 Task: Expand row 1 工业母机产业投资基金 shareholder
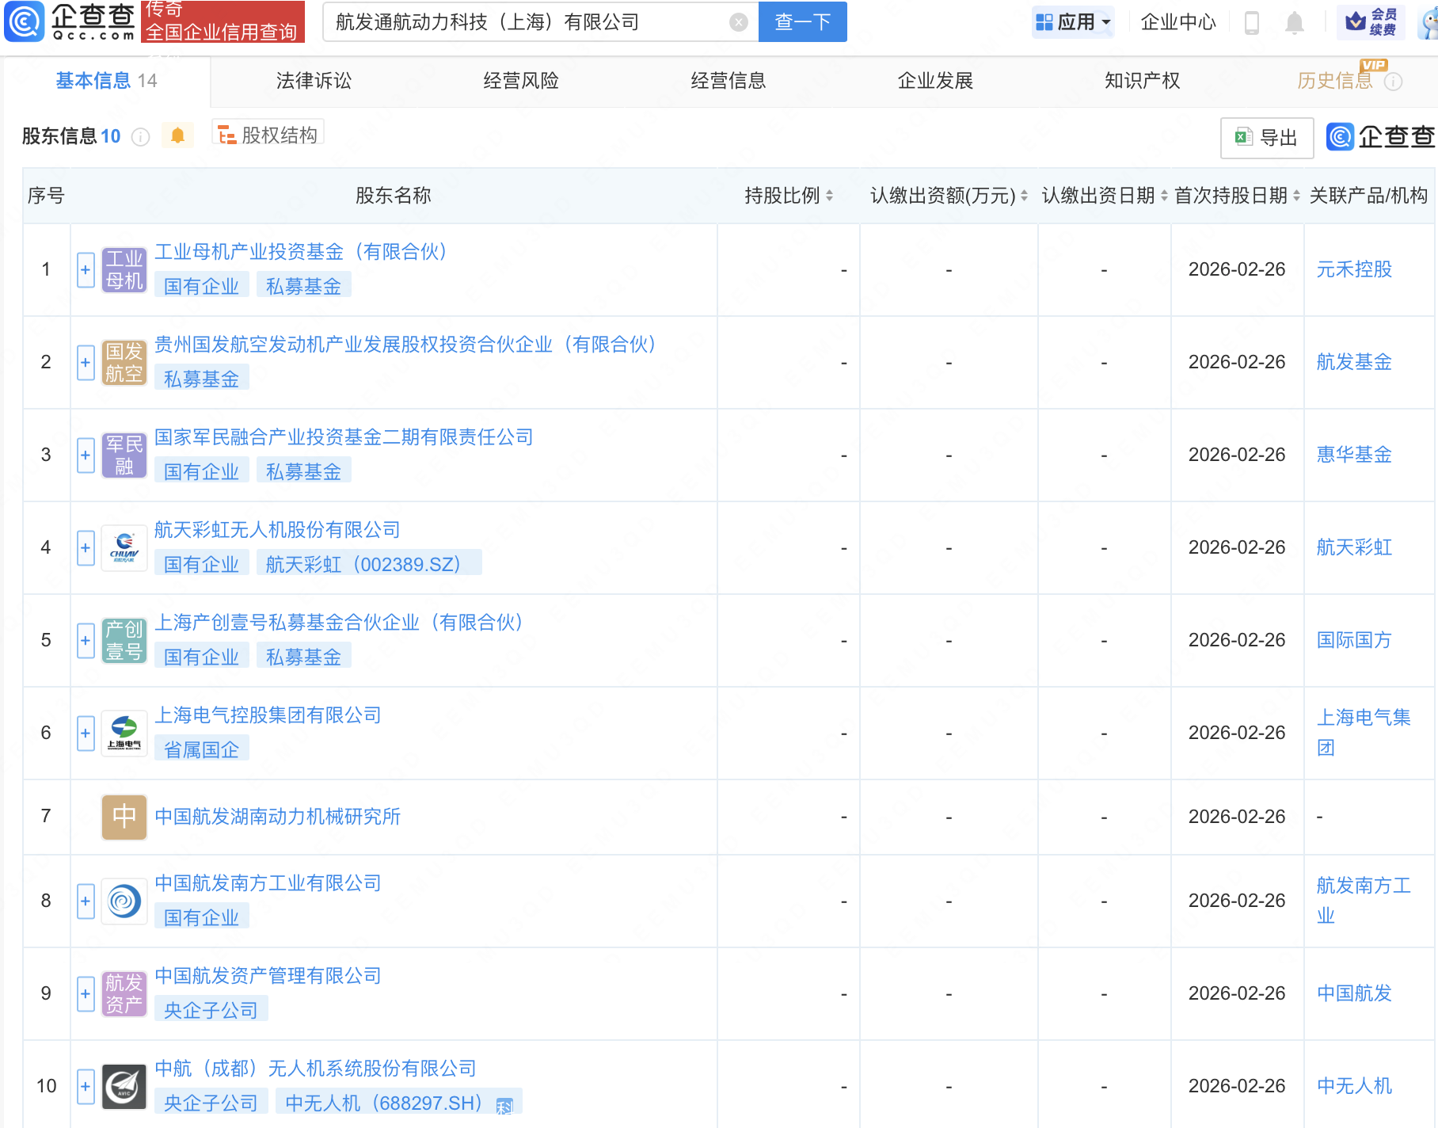[86, 270]
